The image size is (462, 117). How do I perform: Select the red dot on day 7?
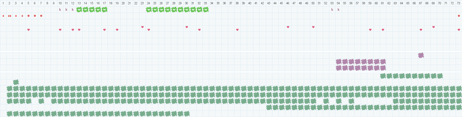tap(41, 16)
